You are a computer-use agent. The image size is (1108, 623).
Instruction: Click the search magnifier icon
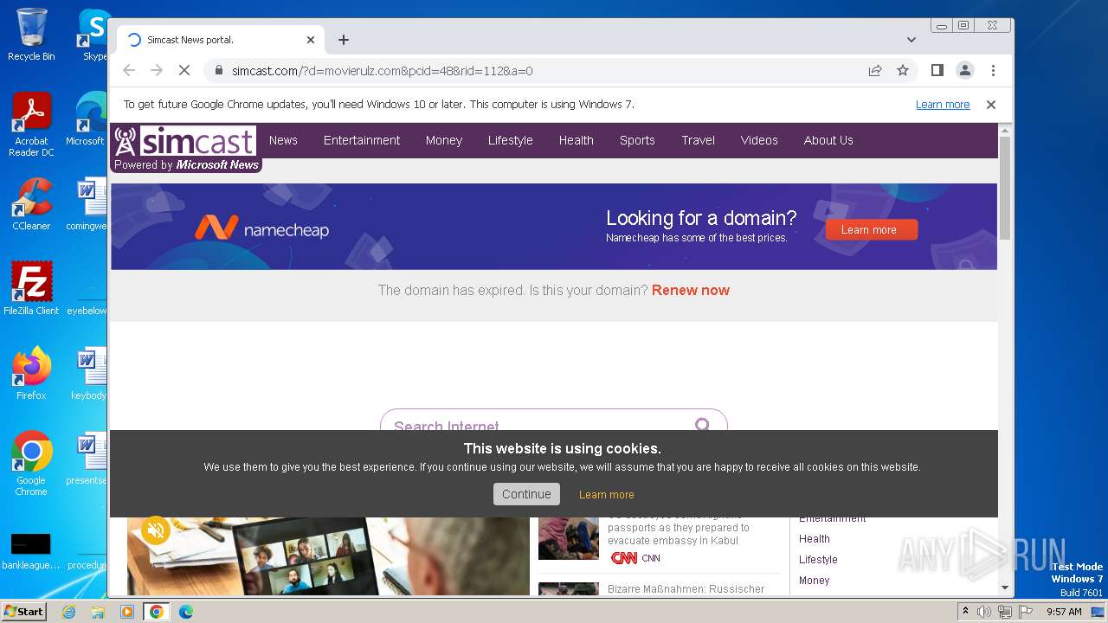703,425
